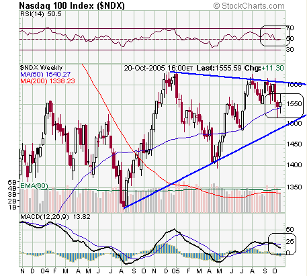This screenshot has width=307, height=276.
Task: Click the 1500 price axis label
Action: [x=294, y=123]
